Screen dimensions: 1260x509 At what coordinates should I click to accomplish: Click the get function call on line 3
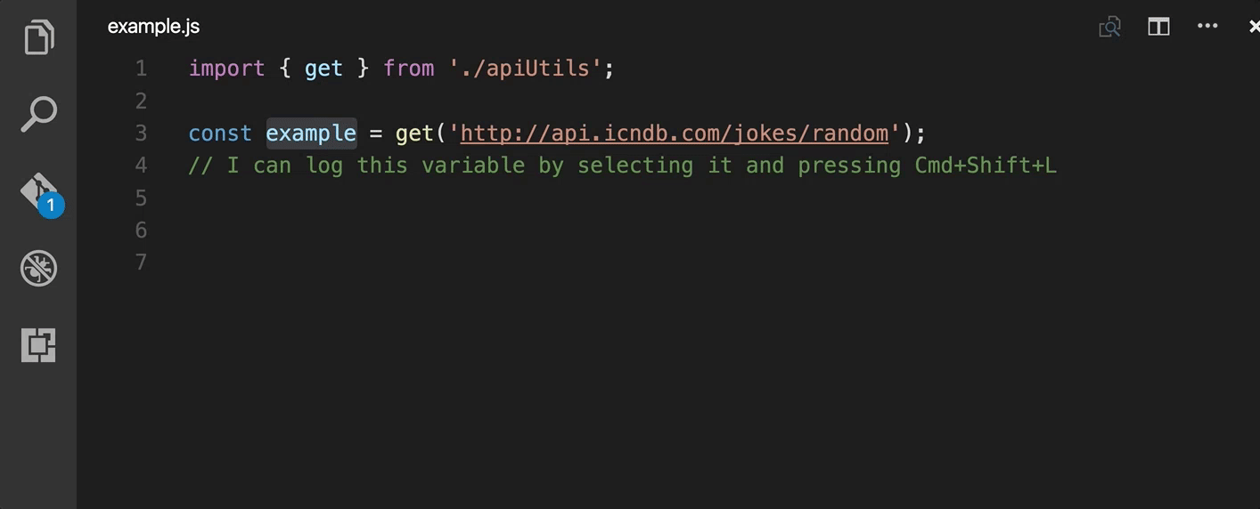[414, 133]
